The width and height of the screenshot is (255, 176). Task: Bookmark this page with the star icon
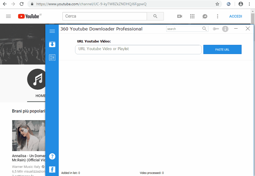click(217, 4)
